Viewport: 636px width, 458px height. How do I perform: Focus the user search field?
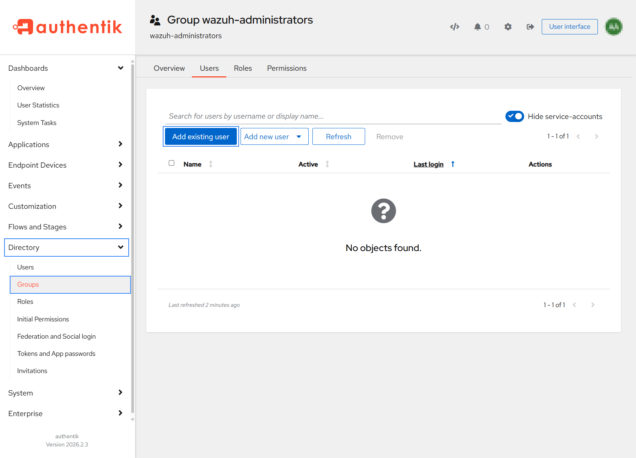click(x=333, y=116)
